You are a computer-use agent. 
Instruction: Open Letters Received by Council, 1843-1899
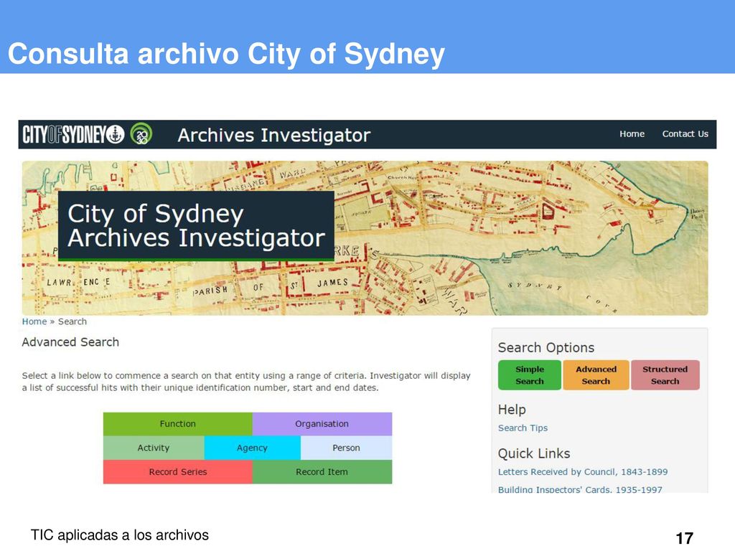tap(583, 472)
